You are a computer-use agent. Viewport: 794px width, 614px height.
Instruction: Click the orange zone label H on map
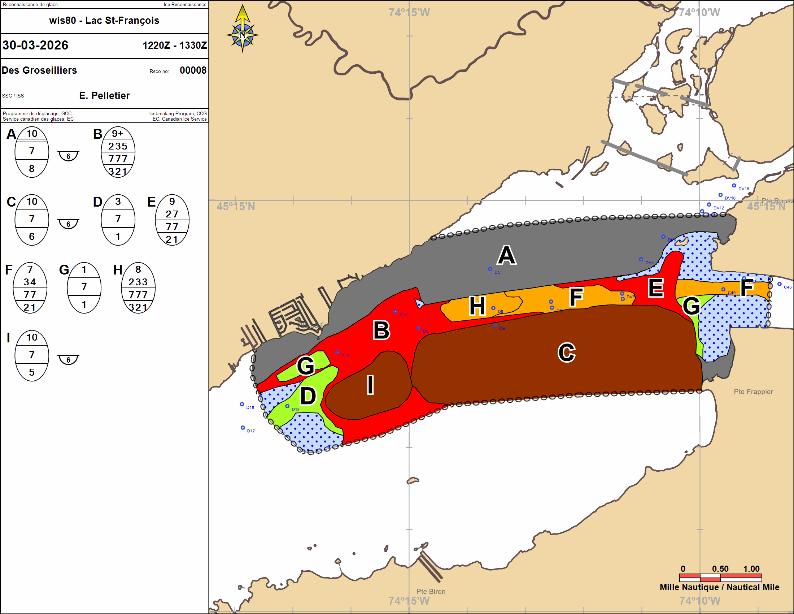click(477, 306)
